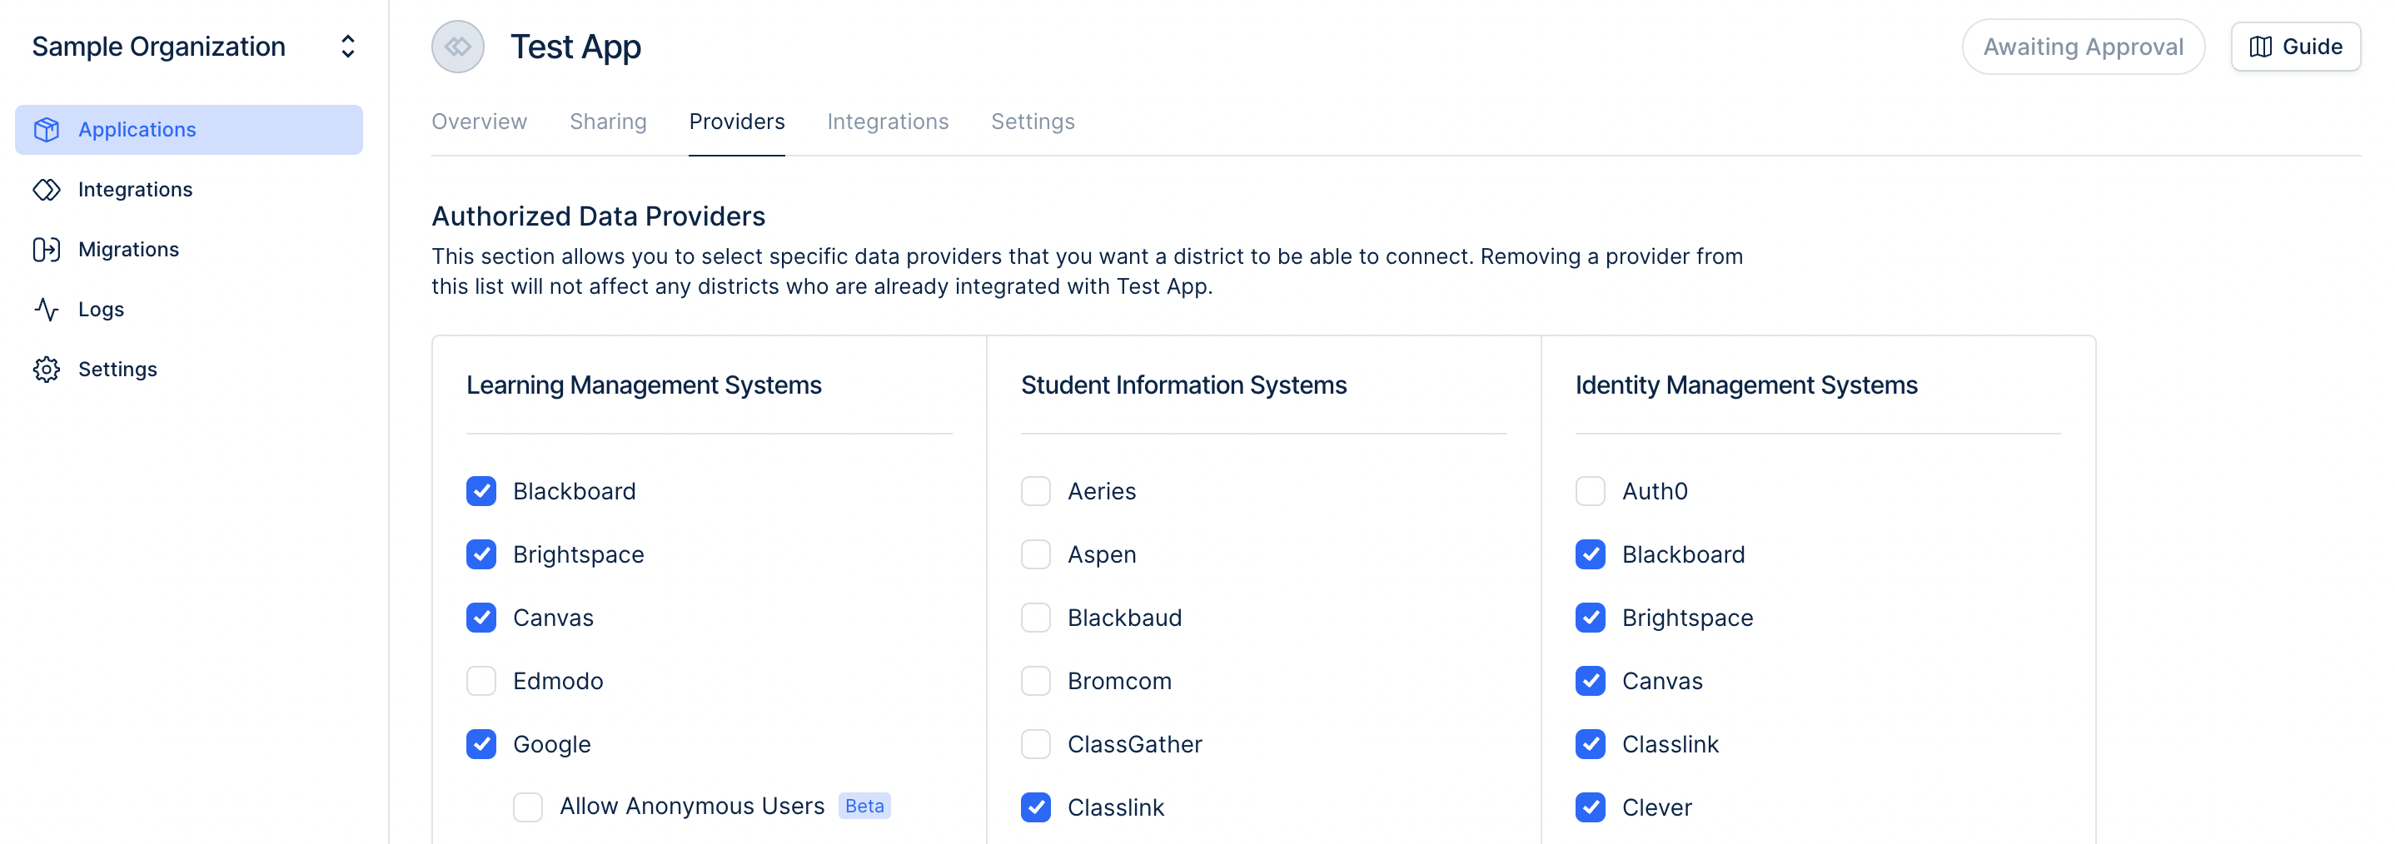Click the Migrations arrow icon

pyautogui.click(x=47, y=249)
